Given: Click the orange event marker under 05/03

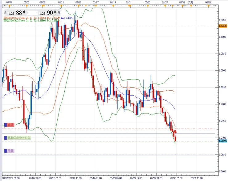Looking at the screenshot, I should click(10, 6).
